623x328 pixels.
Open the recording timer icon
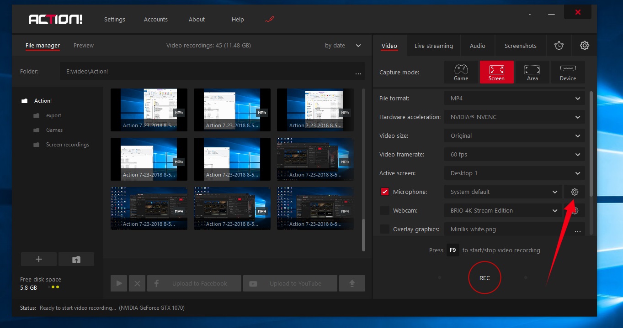[559, 46]
